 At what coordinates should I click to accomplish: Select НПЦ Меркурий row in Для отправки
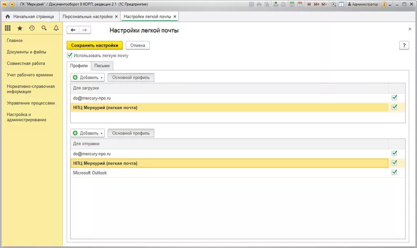tap(230, 163)
